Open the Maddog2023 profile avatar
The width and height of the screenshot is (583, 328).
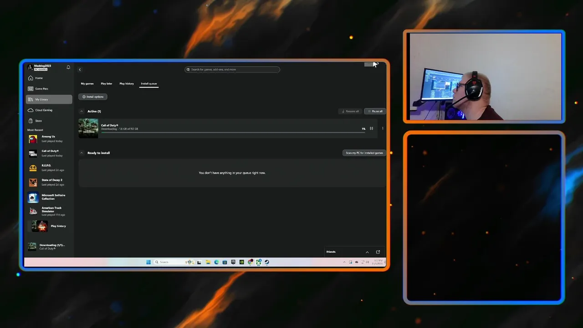coord(30,67)
